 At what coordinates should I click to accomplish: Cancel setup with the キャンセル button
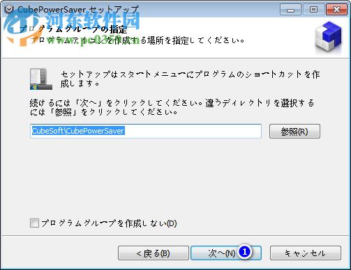[x=306, y=253]
